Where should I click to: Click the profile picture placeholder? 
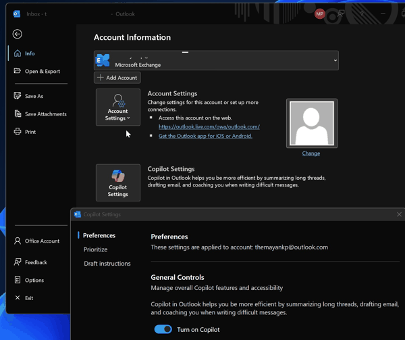point(312,123)
